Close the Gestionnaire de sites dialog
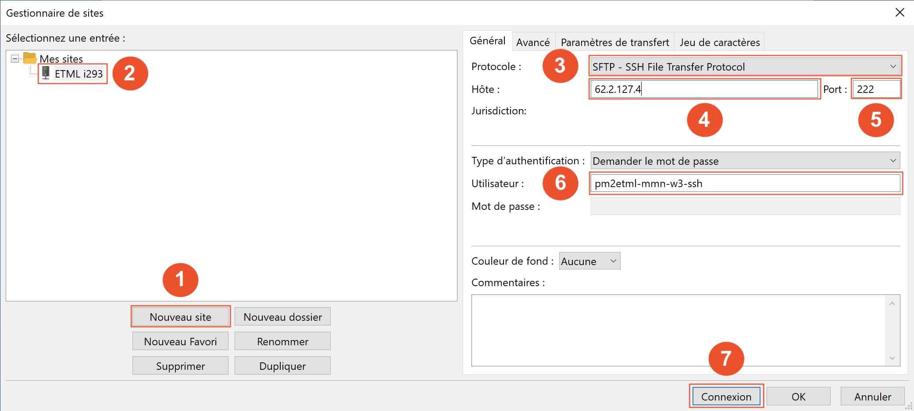 (x=900, y=12)
